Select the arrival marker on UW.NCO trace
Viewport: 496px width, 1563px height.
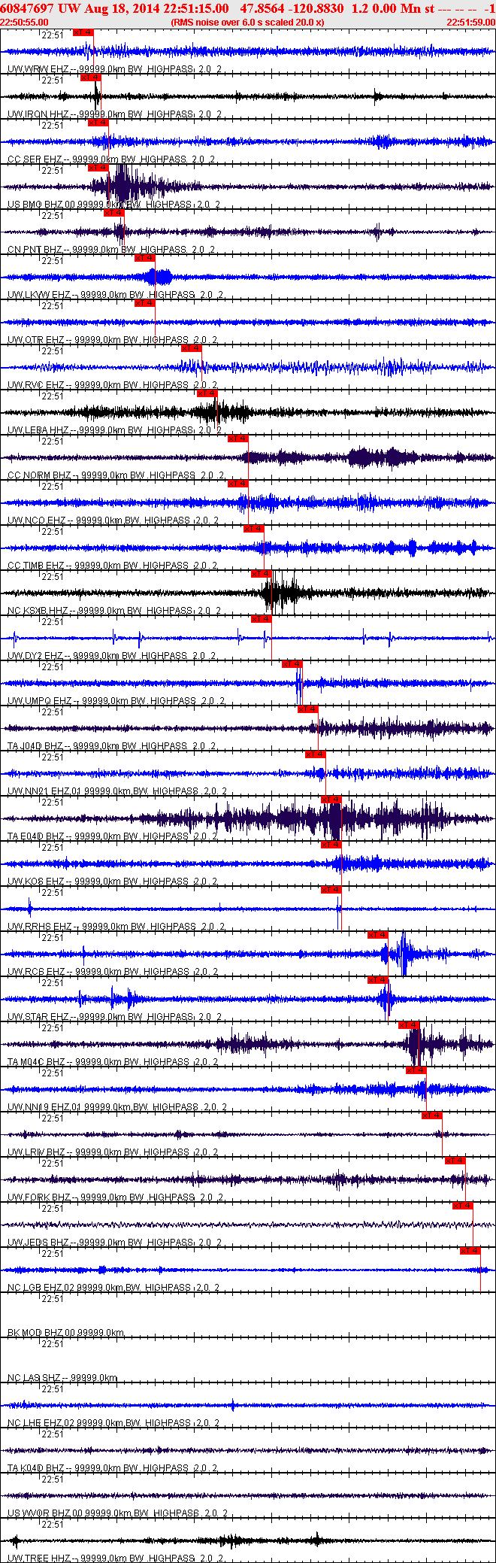[x=237, y=484]
